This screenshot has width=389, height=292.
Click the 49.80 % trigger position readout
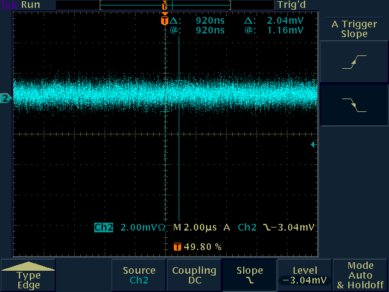click(202, 246)
